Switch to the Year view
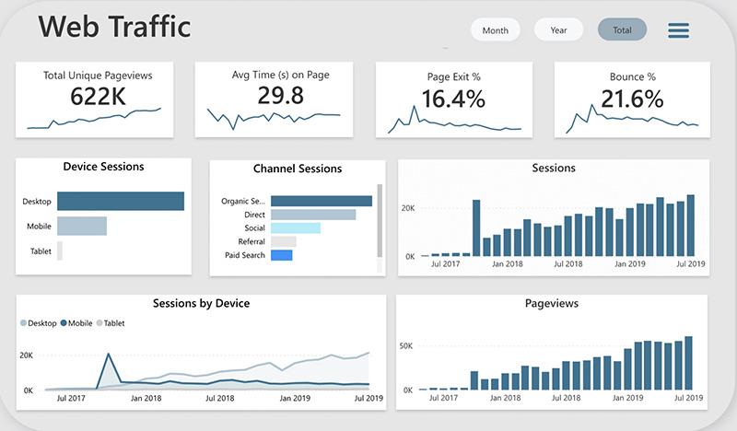 point(558,30)
